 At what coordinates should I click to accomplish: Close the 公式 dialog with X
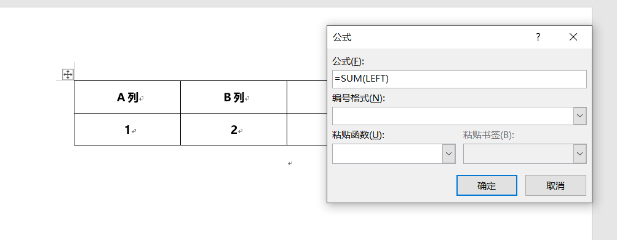click(573, 37)
